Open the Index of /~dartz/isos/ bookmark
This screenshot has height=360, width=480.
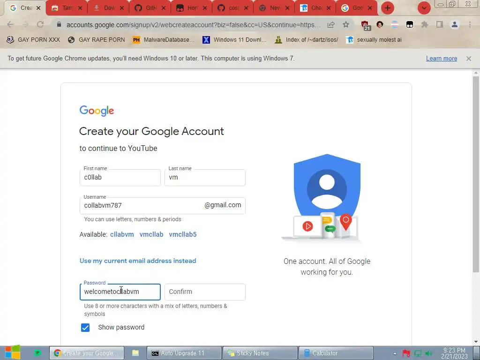click(307, 40)
